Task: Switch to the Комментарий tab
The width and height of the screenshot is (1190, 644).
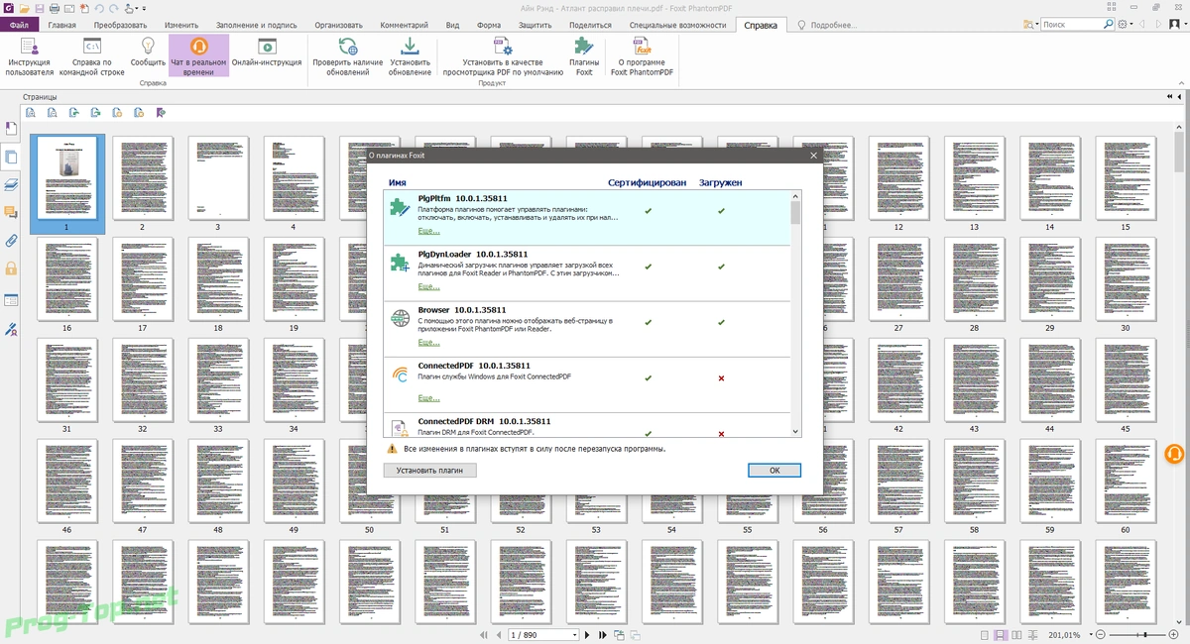Action: click(405, 24)
